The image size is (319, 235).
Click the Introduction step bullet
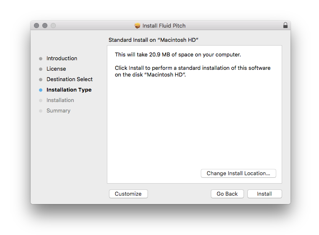(41, 59)
